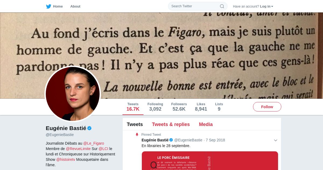Open the @RevueLimite mention link
Image resolution: width=323 pixels, height=170 pixels.
(78, 149)
